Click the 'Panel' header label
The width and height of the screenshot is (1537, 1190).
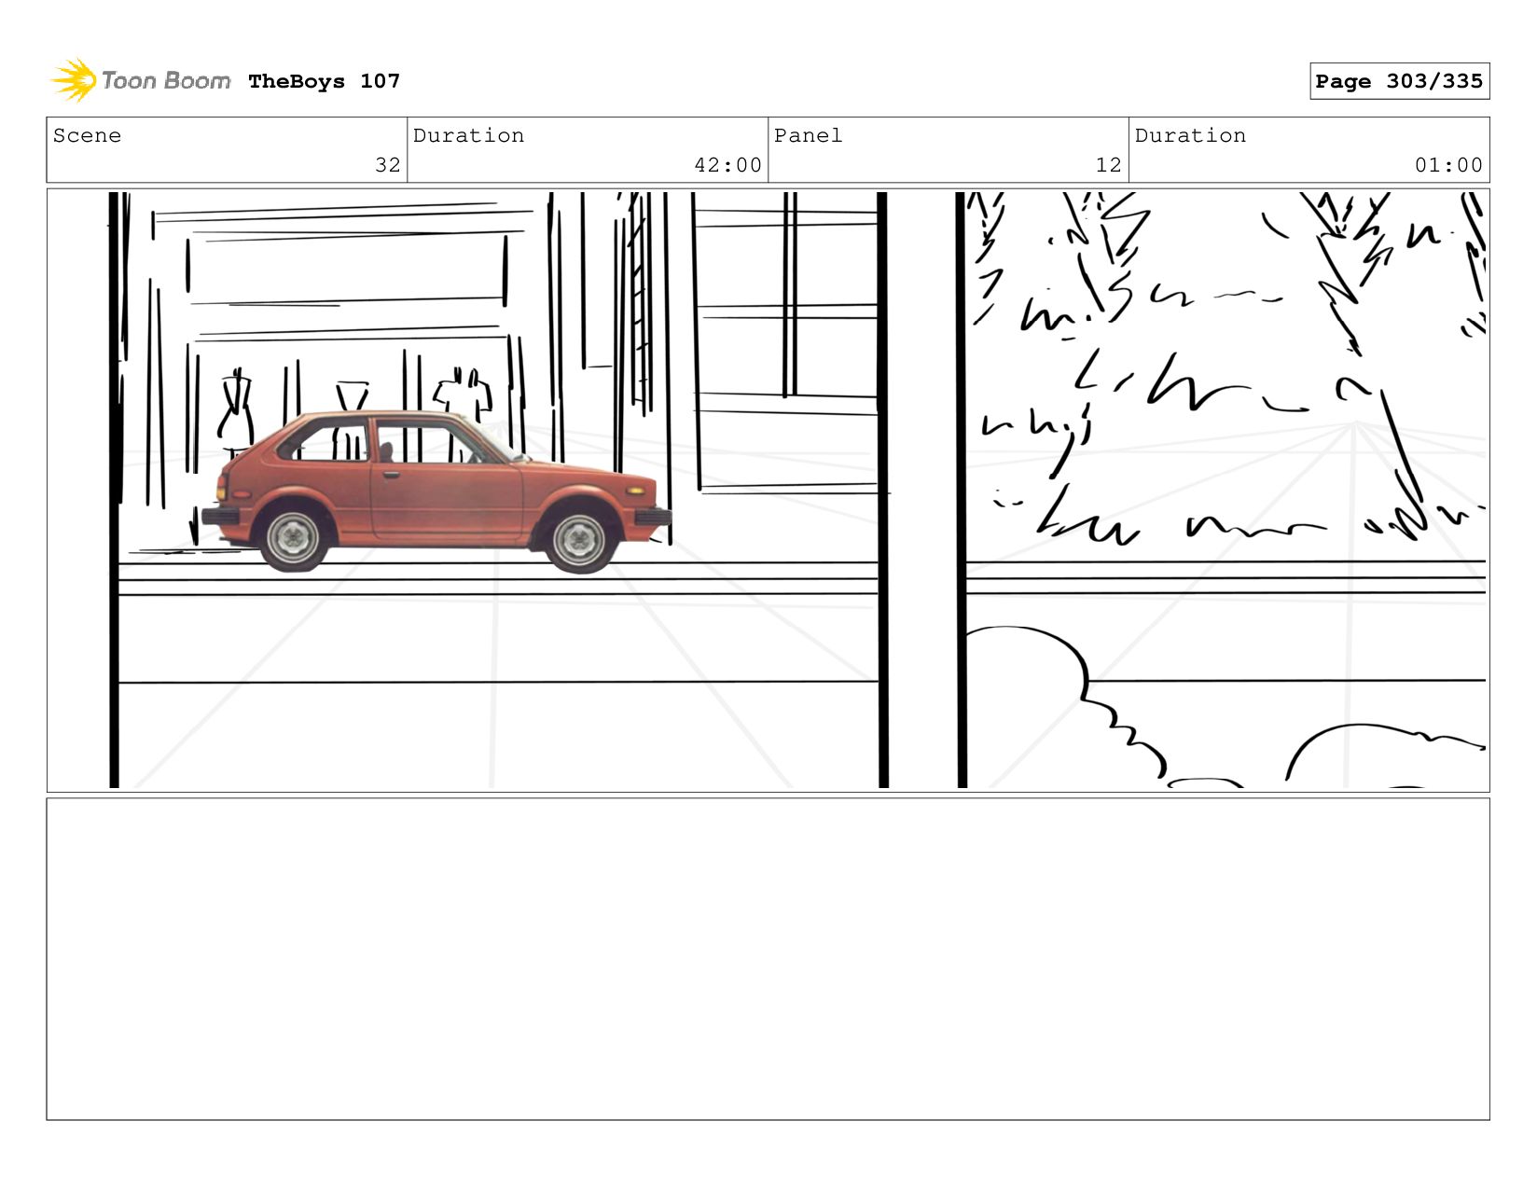(808, 135)
